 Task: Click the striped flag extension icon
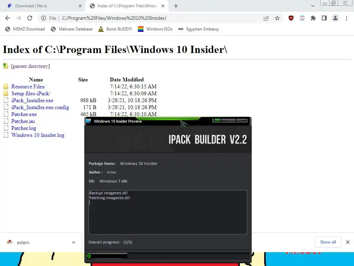click(302, 18)
